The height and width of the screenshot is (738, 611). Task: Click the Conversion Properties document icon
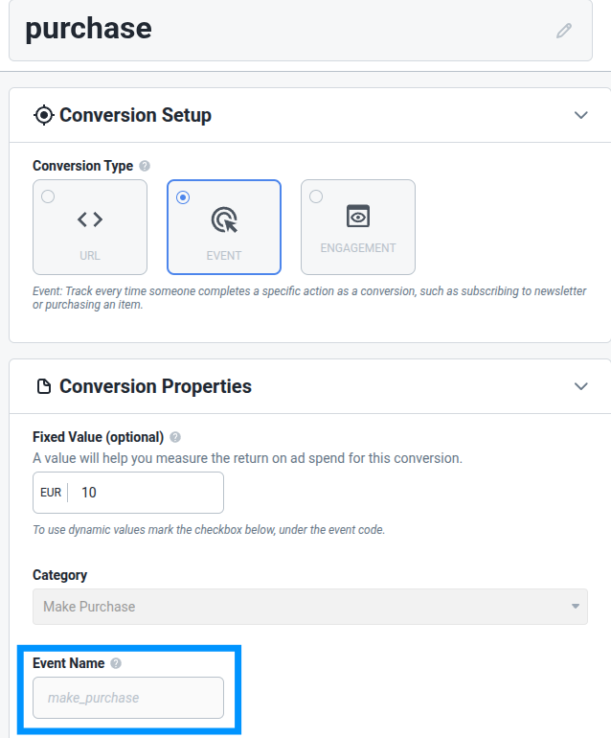pyautogui.click(x=44, y=387)
